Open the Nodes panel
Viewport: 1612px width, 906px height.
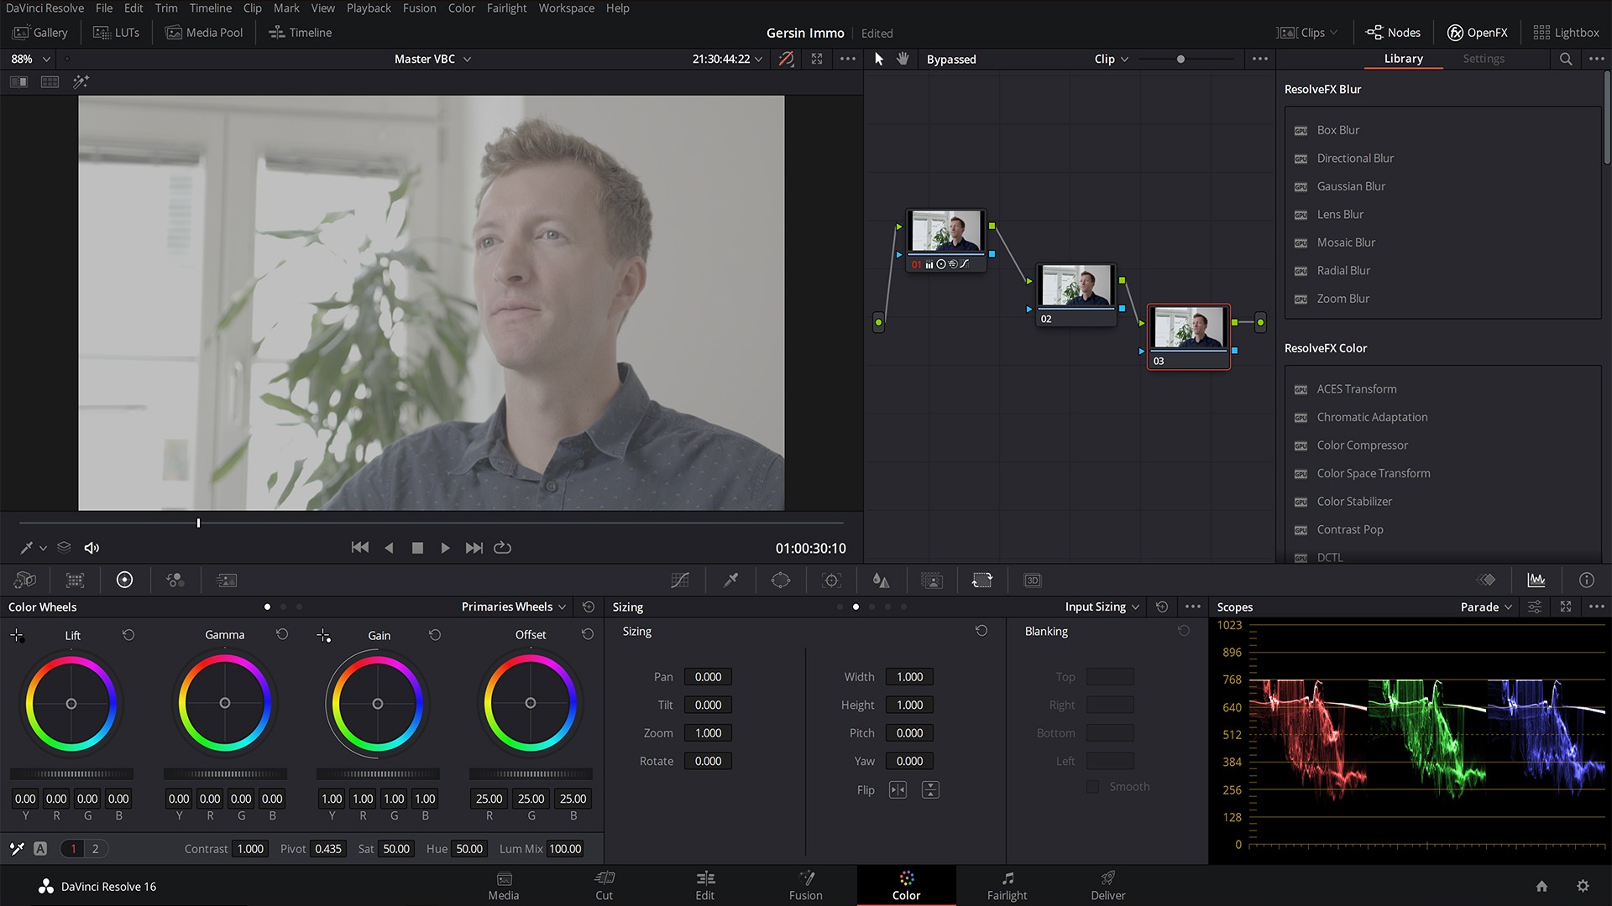coord(1393,32)
